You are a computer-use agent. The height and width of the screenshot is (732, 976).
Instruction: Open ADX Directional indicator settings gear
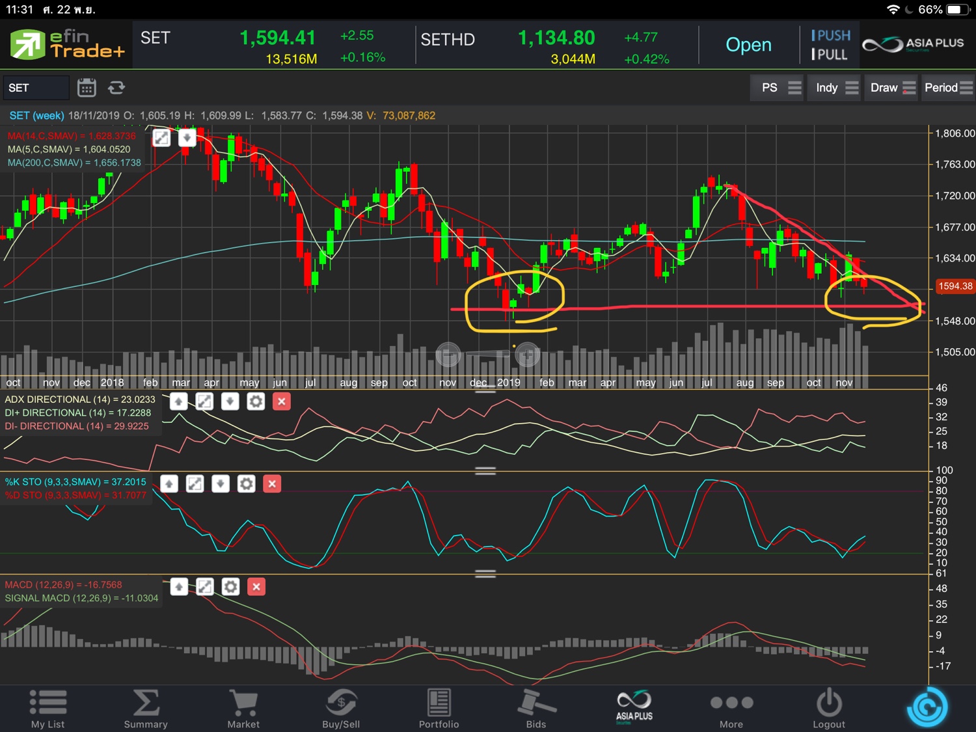click(256, 401)
